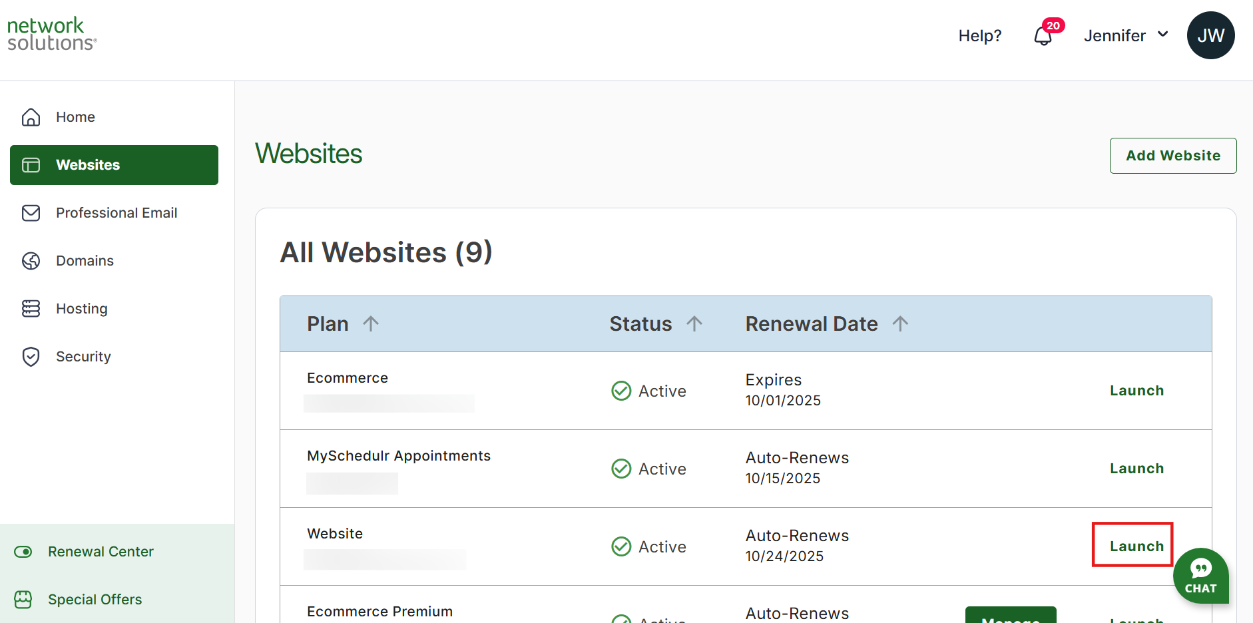This screenshot has height=623, width=1253.
Task: Click the Home house icon
Action: click(x=31, y=117)
